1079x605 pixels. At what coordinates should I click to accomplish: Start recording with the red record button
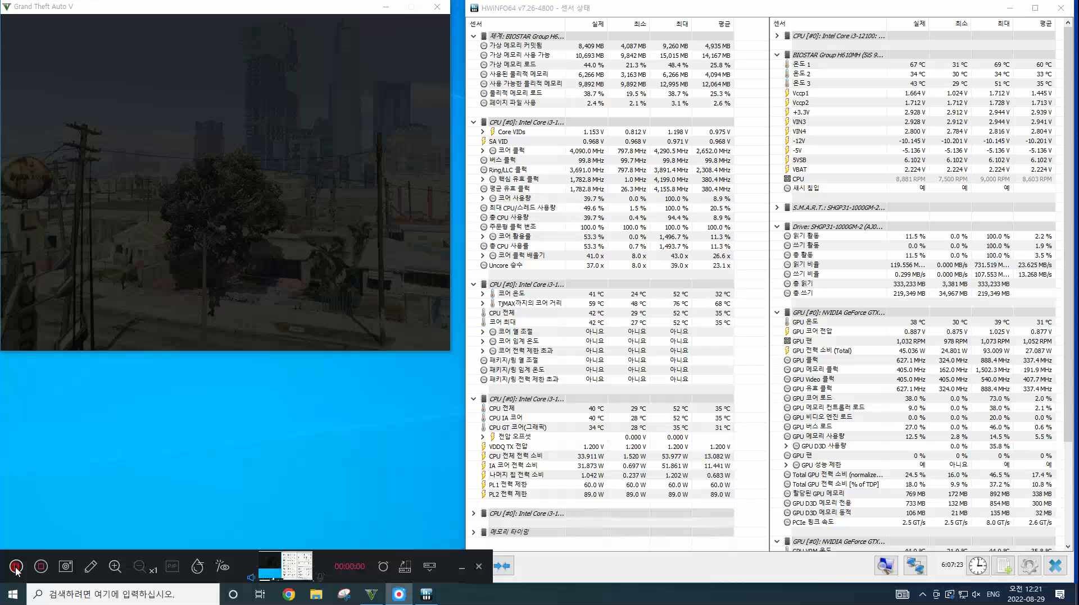[x=16, y=566]
